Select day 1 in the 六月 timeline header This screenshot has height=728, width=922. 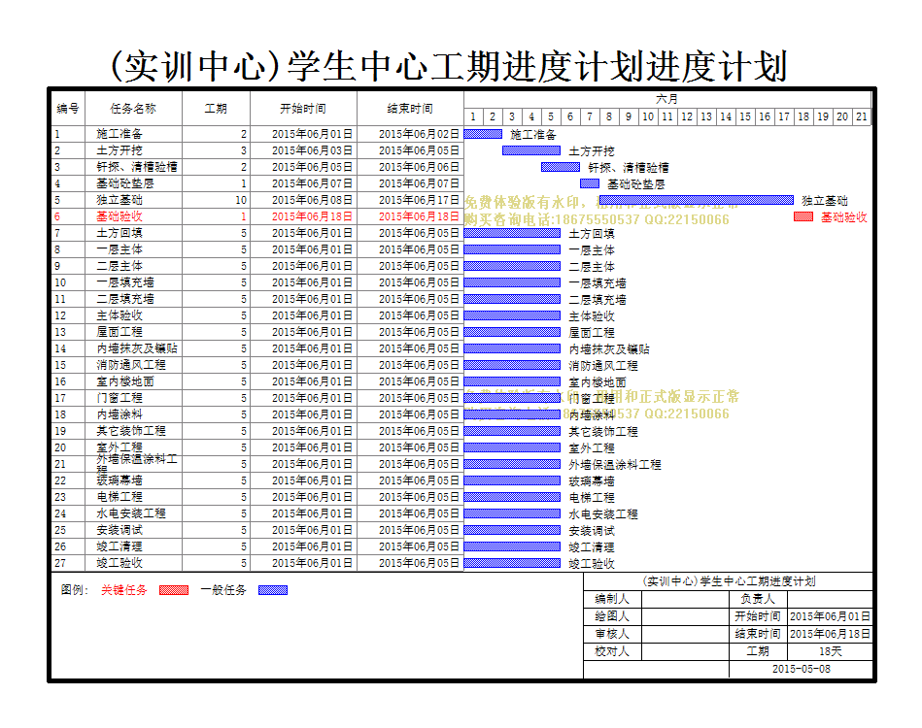tap(473, 116)
